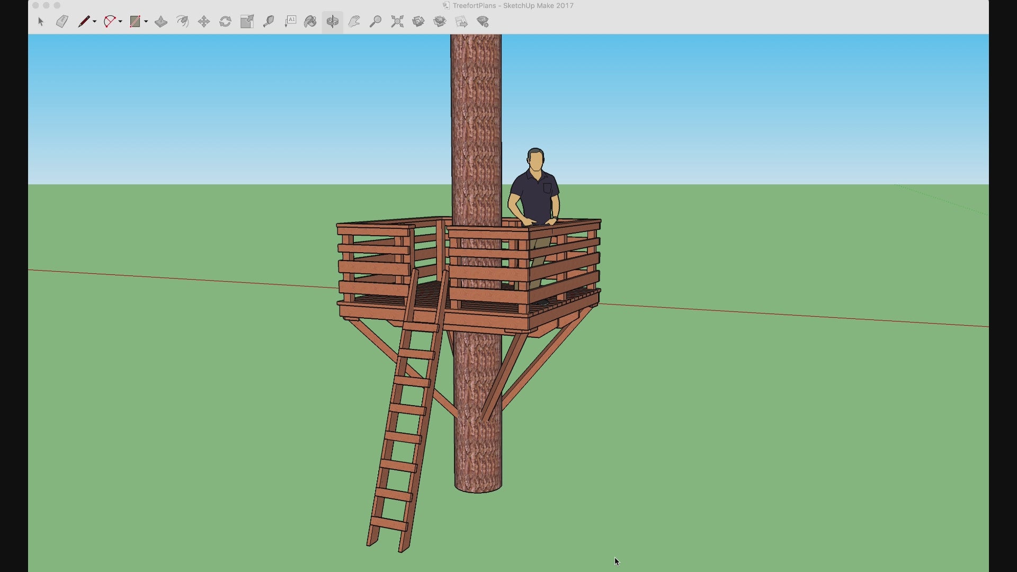This screenshot has height=572, width=1017.
Task: Toggle the active Orbit tool
Action: tap(333, 22)
